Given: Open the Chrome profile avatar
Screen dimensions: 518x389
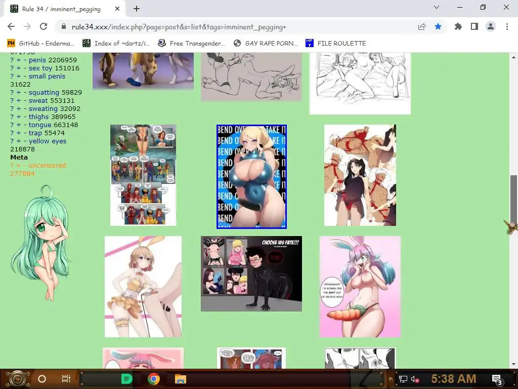Looking at the screenshot, I should [491, 26].
